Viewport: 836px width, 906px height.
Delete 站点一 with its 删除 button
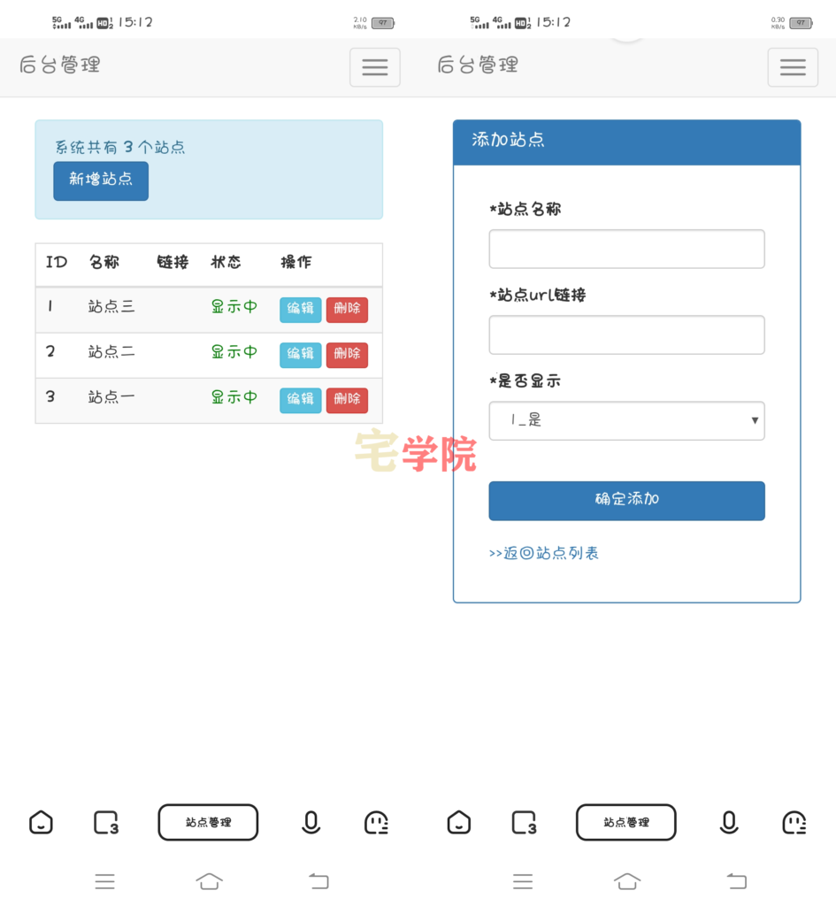(347, 400)
